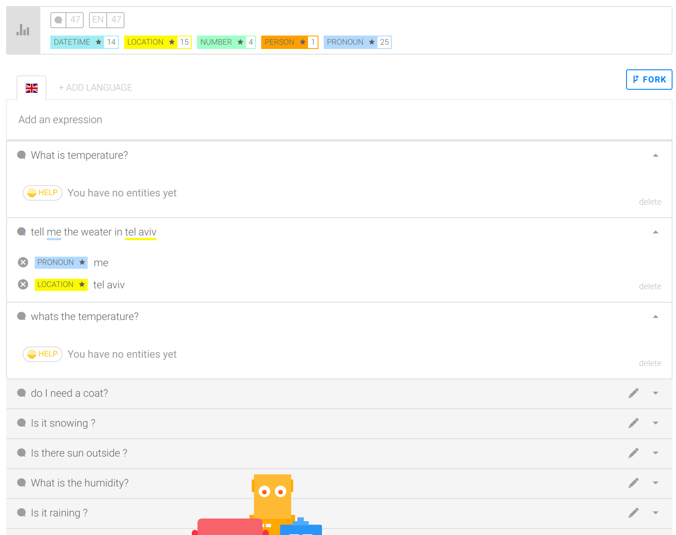Screen dimensions: 676x535
Task: Edit the 'do I need a coat?' expression
Action: [633, 393]
